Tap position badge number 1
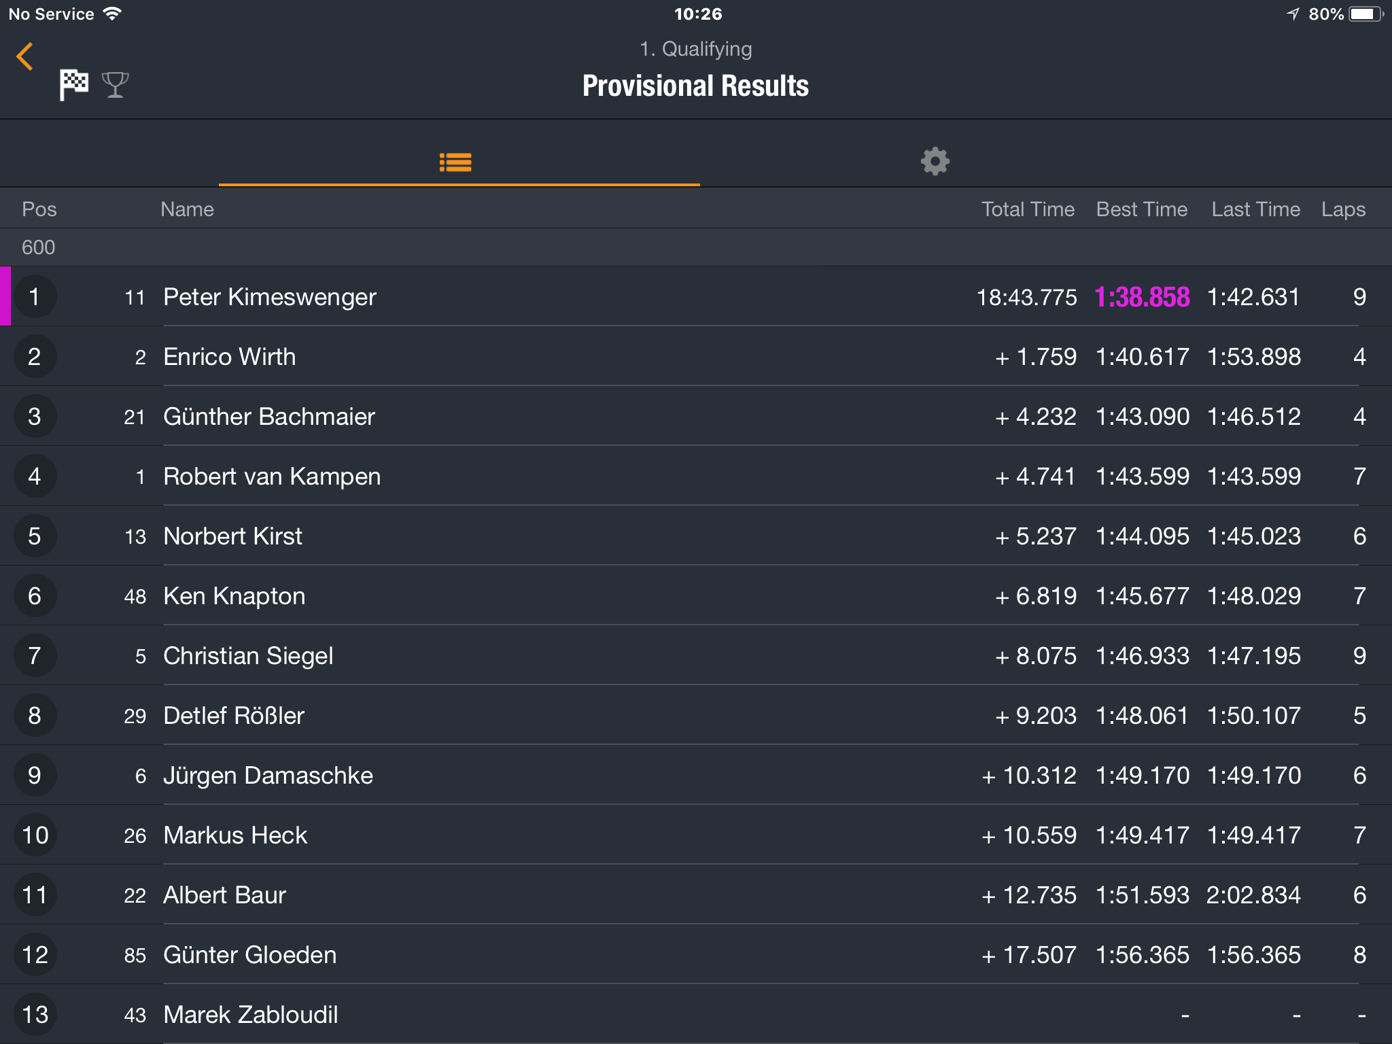The width and height of the screenshot is (1392, 1044). [35, 296]
